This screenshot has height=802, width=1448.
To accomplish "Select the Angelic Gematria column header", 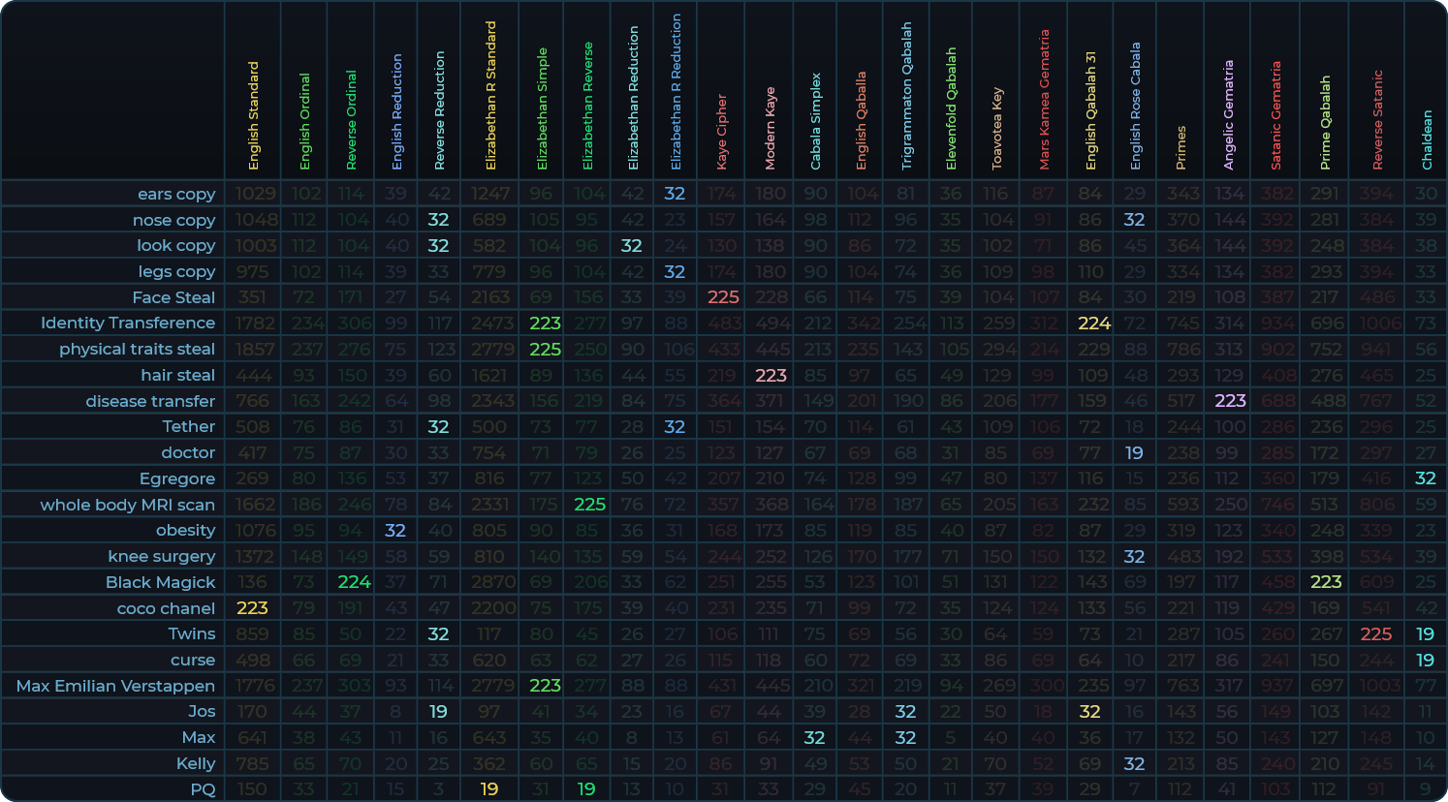I will click(x=1229, y=114).
